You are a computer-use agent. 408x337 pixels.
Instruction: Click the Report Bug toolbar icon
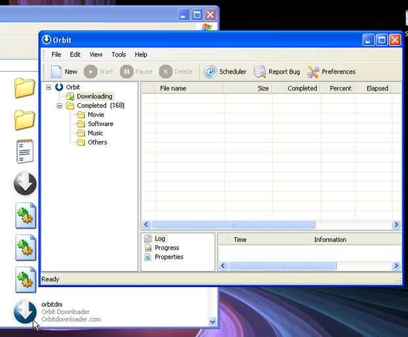point(276,72)
